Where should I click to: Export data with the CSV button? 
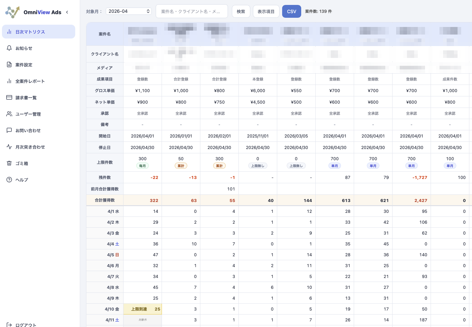(292, 12)
